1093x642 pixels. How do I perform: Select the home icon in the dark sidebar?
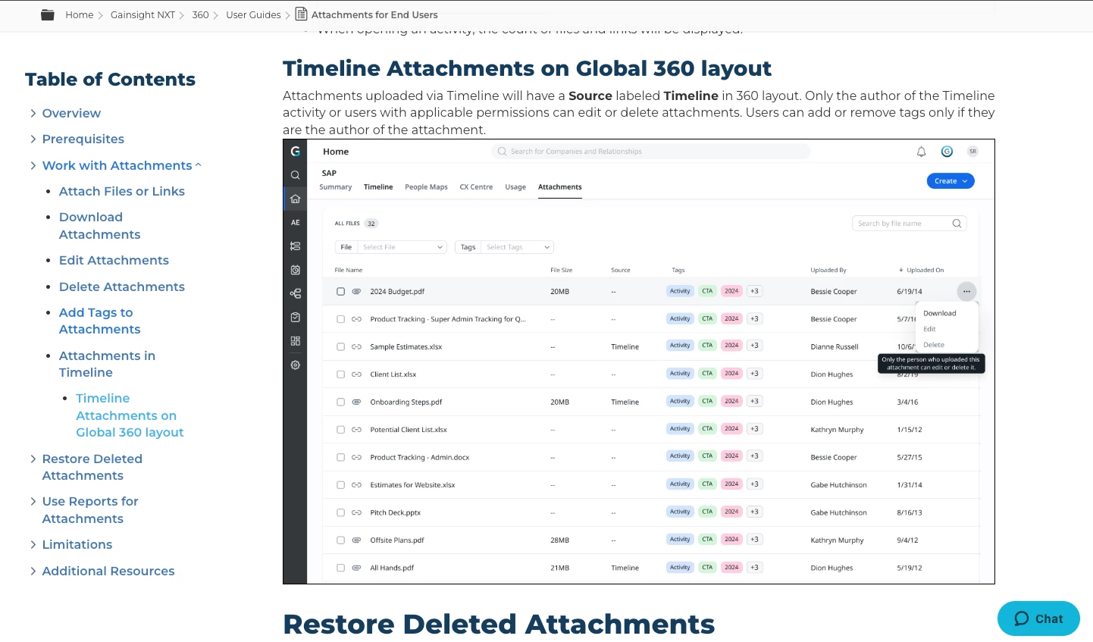(x=296, y=199)
